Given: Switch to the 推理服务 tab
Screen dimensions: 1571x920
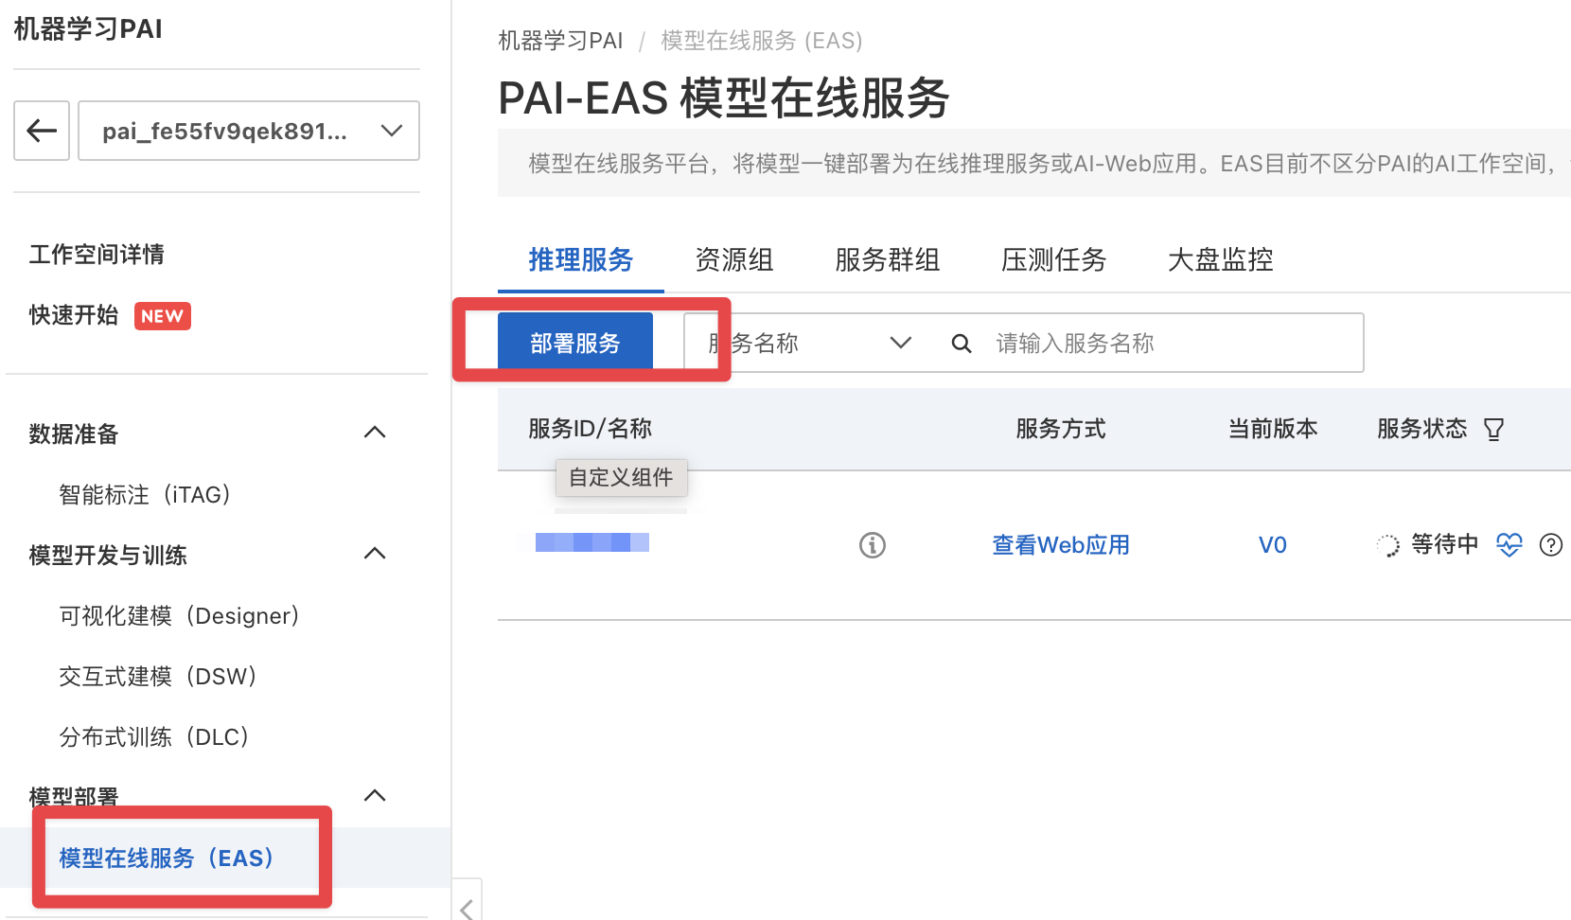Looking at the screenshot, I should (581, 260).
